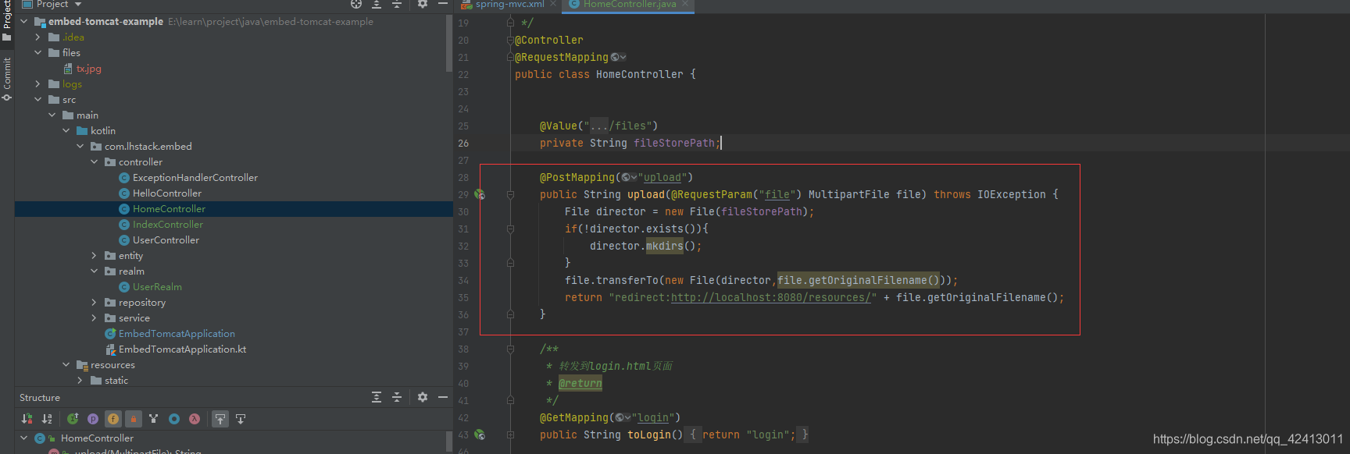
Task: Open Project panel settings gear
Action: click(x=423, y=4)
